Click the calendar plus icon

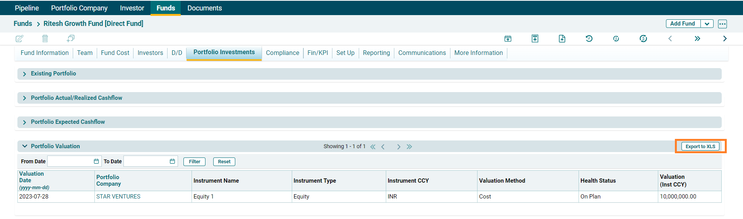[x=508, y=39]
